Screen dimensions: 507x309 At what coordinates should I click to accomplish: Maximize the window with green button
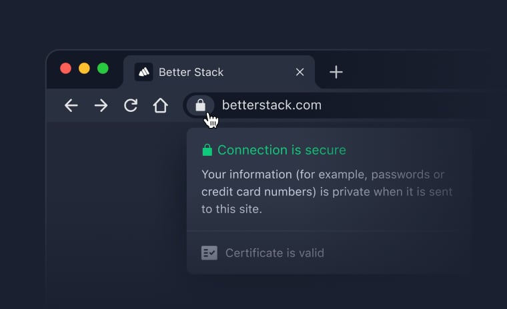click(103, 68)
